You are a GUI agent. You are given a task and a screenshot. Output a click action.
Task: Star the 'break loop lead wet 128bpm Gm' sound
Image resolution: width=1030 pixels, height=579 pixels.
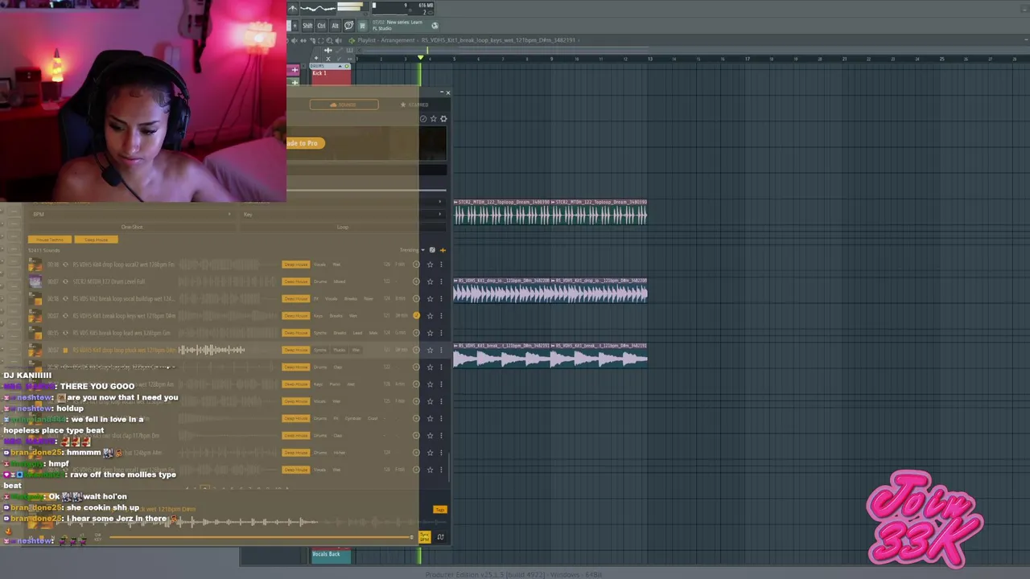point(430,333)
